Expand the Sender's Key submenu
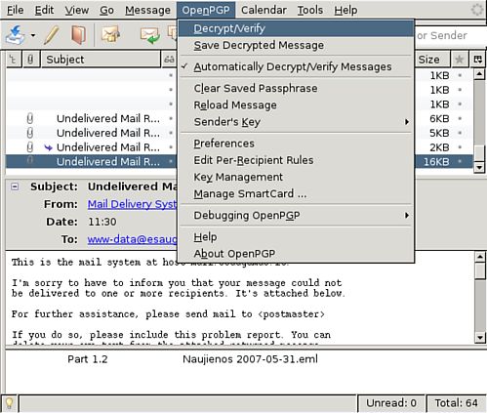The width and height of the screenshot is (487, 413). click(296, 122)
